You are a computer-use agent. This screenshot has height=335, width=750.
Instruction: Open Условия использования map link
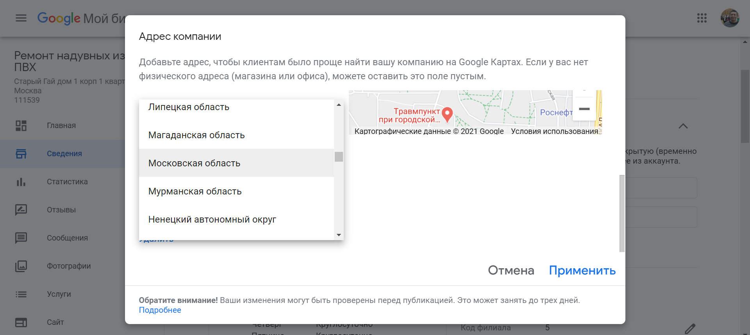pyautogui.click(x=554, y=131)
